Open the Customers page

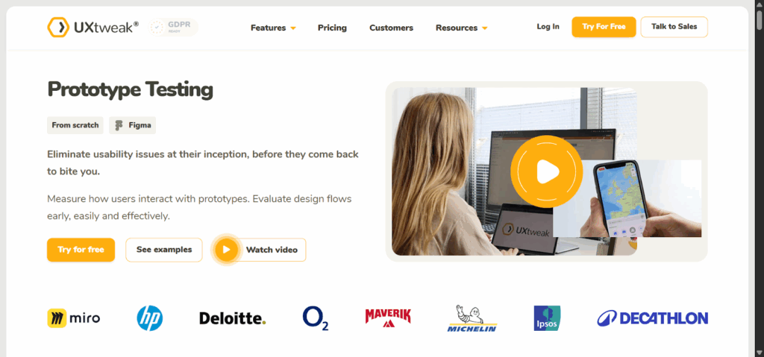(391, 28)
